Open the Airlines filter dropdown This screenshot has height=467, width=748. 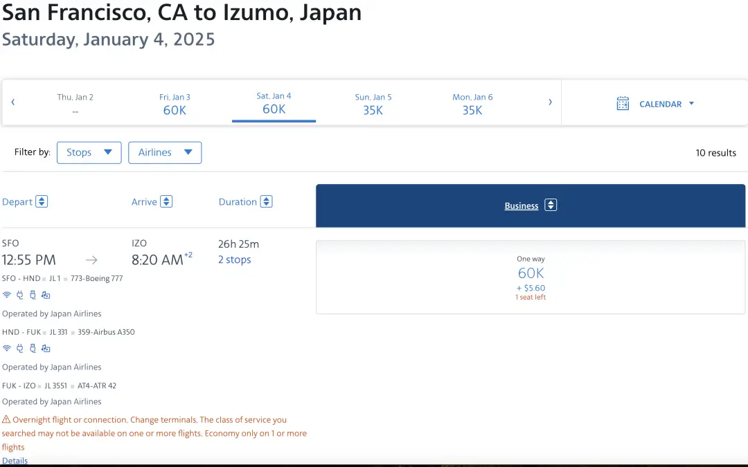point(165,153)
